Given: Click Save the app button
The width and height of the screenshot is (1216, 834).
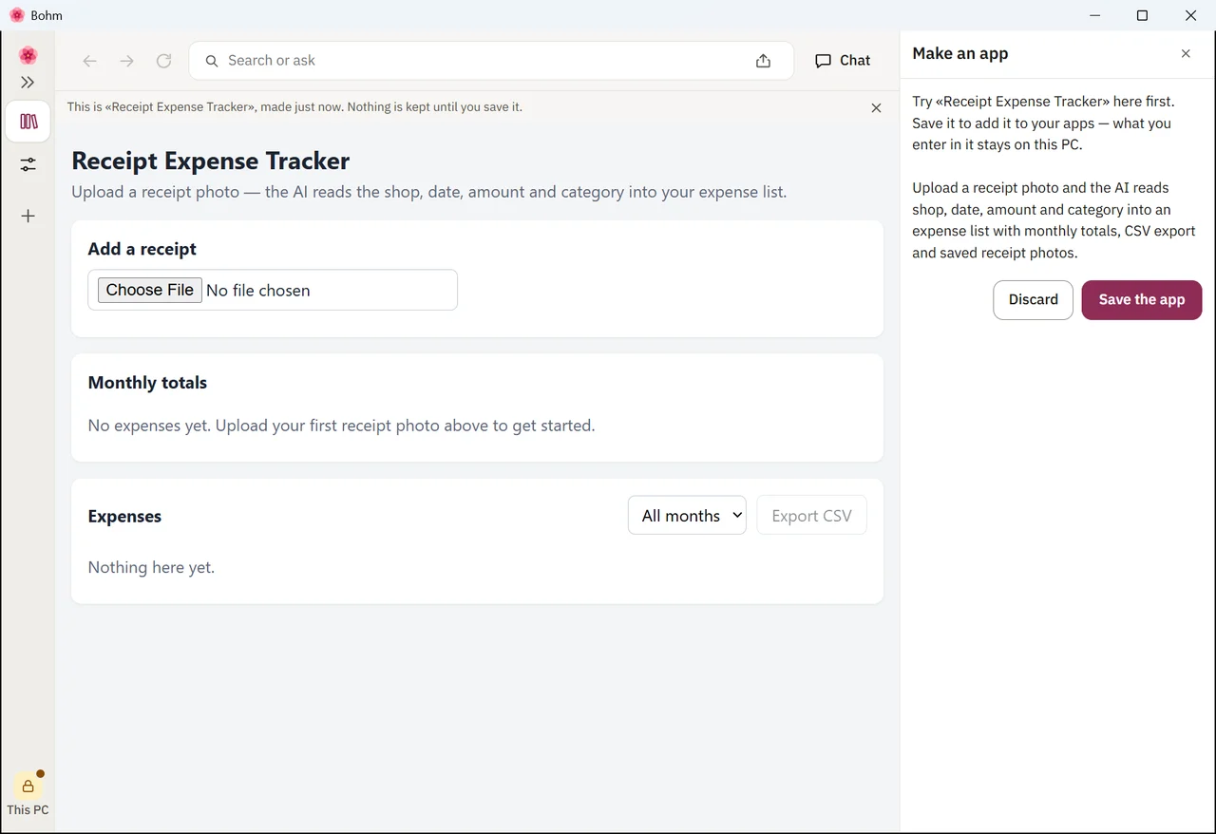Looking at the screenshot, I should (x=1142, y=300).
